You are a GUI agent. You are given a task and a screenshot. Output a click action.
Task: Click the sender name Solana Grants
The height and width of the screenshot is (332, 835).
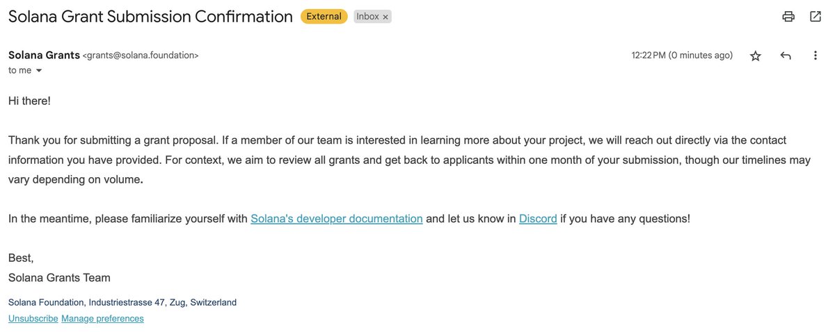point(44,55)
